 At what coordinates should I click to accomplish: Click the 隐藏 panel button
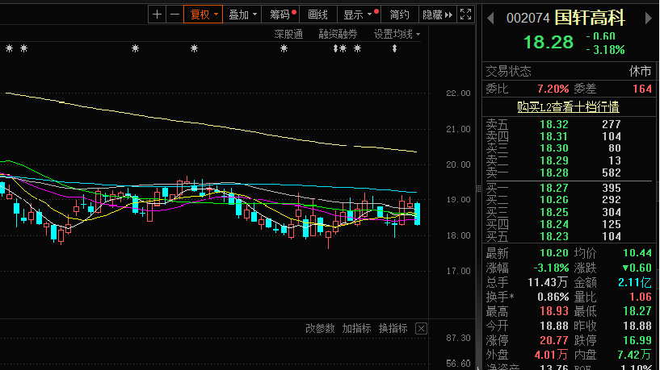437,15
